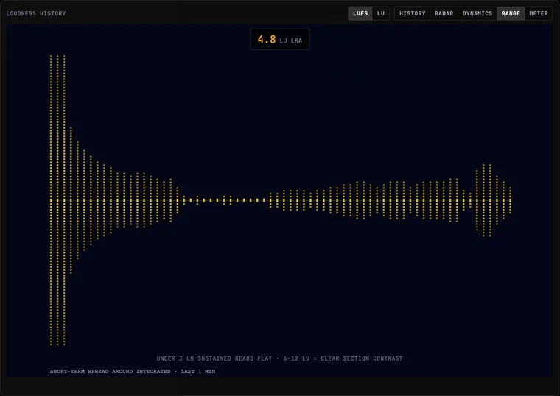Click the 'Under 3 LU sustained reads flat' hint

click(x=279, y=358)
